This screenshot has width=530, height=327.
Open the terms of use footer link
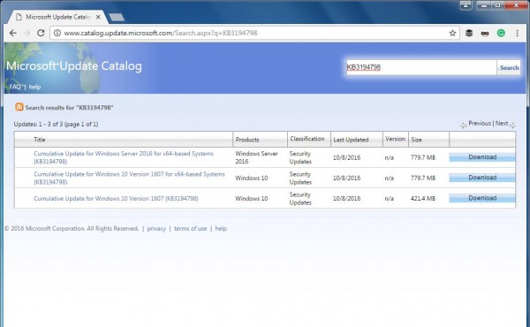click(190, 229)
